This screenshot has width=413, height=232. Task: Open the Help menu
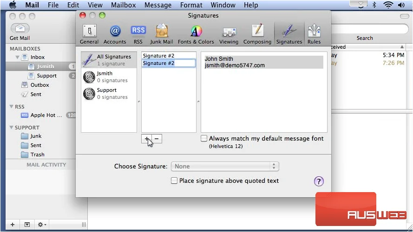[x=251, y=5]
